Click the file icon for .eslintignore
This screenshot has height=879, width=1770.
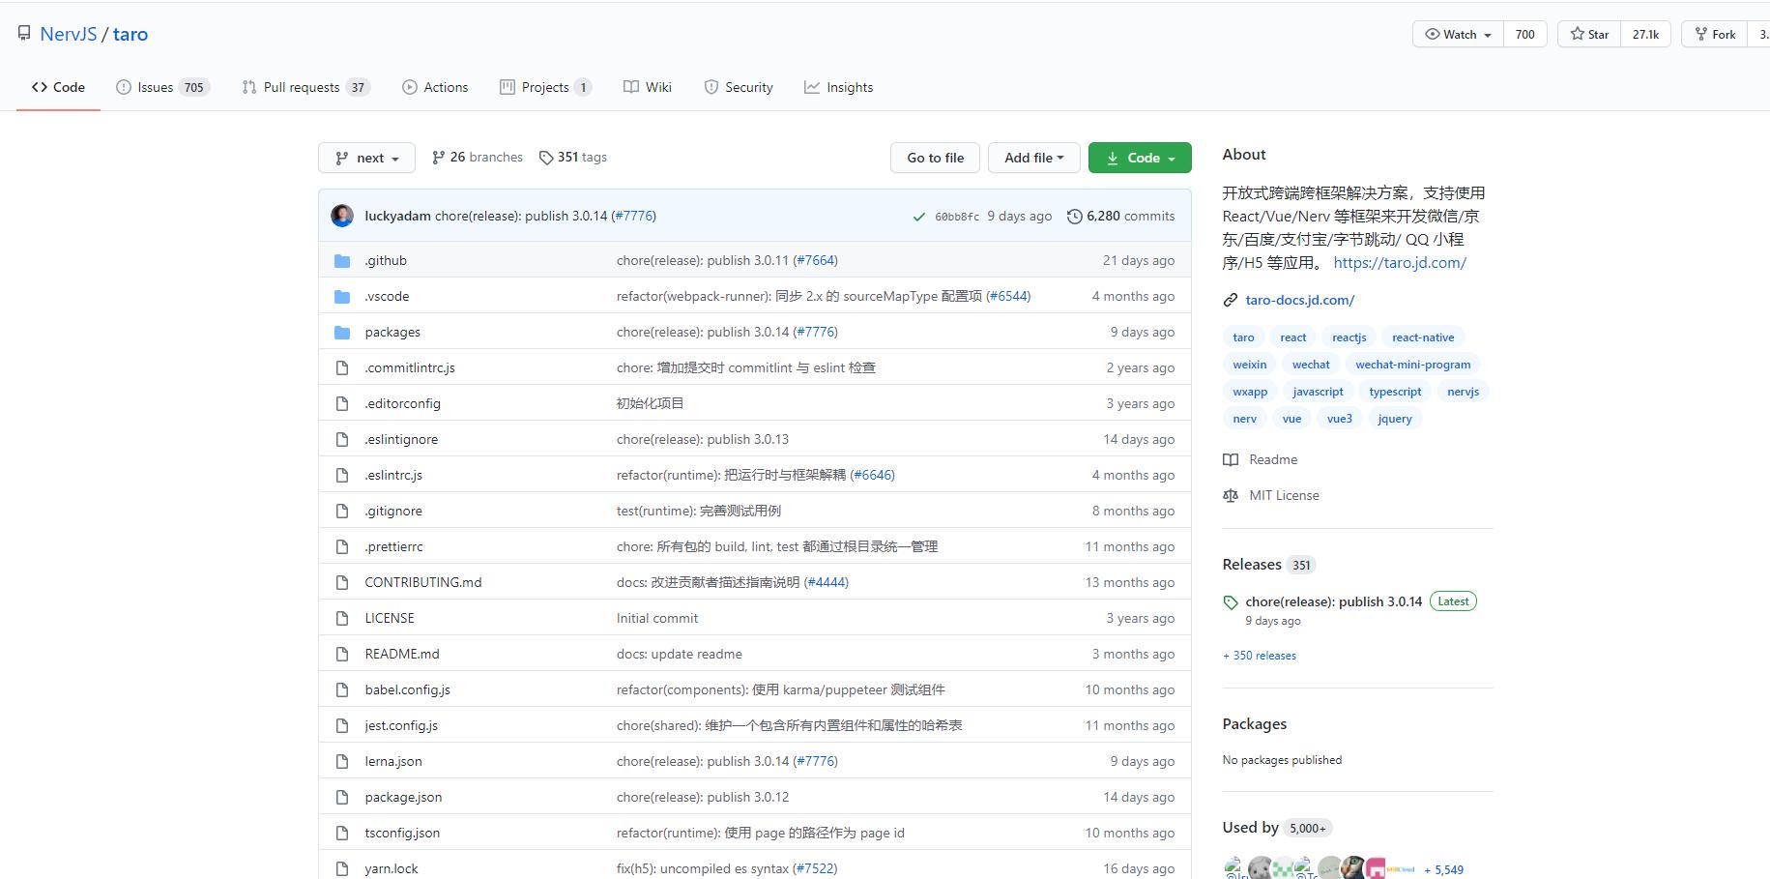point(342,440)
